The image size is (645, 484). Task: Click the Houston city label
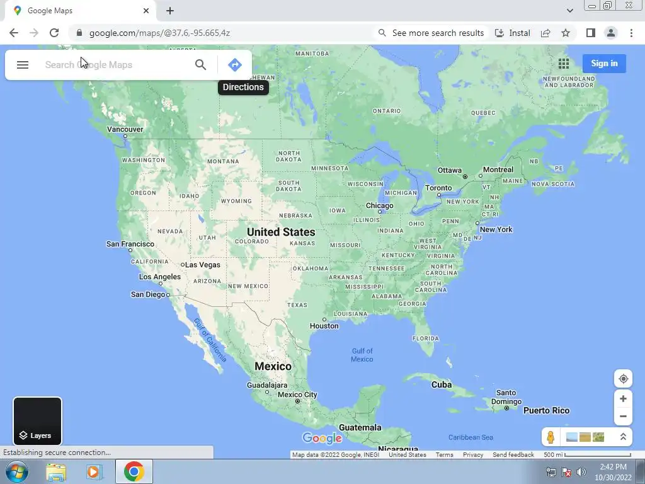point(324,326)
